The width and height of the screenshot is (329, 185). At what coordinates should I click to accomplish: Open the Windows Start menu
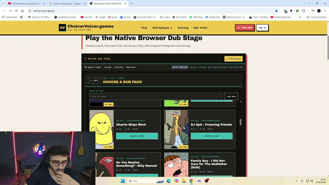click(123, 181)
